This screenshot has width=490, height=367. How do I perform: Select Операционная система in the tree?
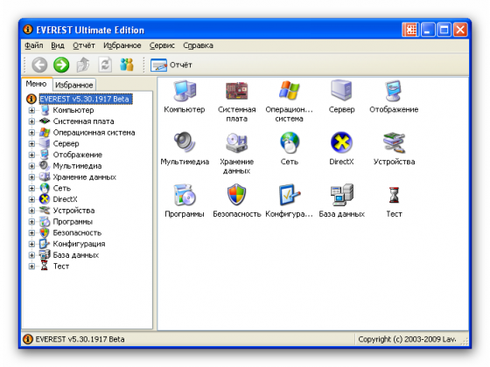tap(94, 133)
